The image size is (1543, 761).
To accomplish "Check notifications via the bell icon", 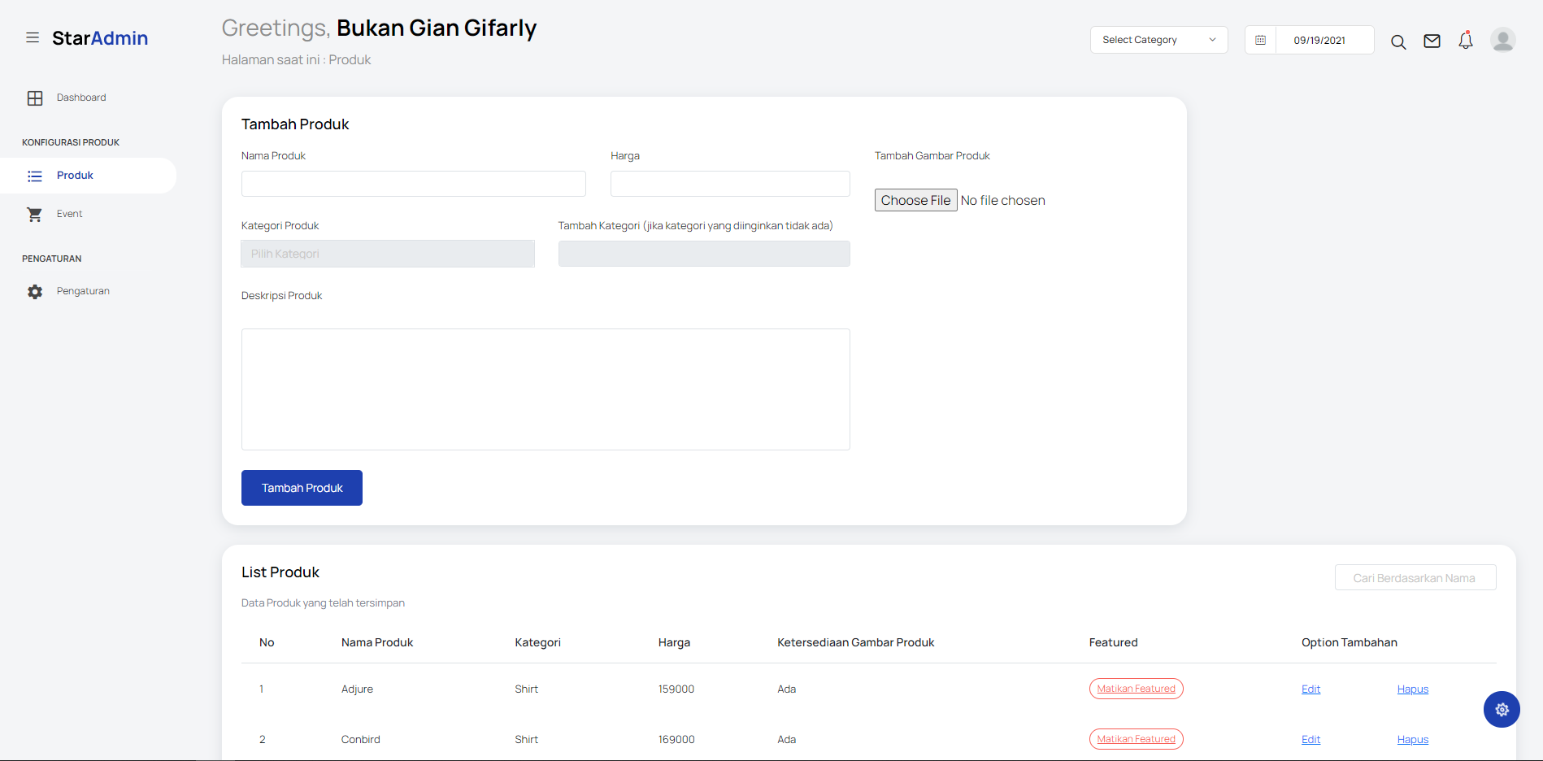I will [x=1465, y=40].
